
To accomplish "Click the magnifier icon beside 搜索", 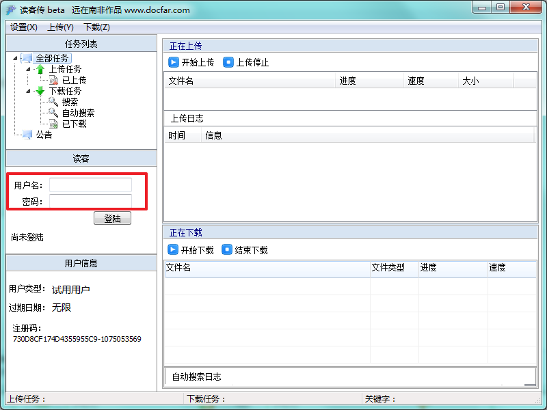I will (x=53, y=102).
